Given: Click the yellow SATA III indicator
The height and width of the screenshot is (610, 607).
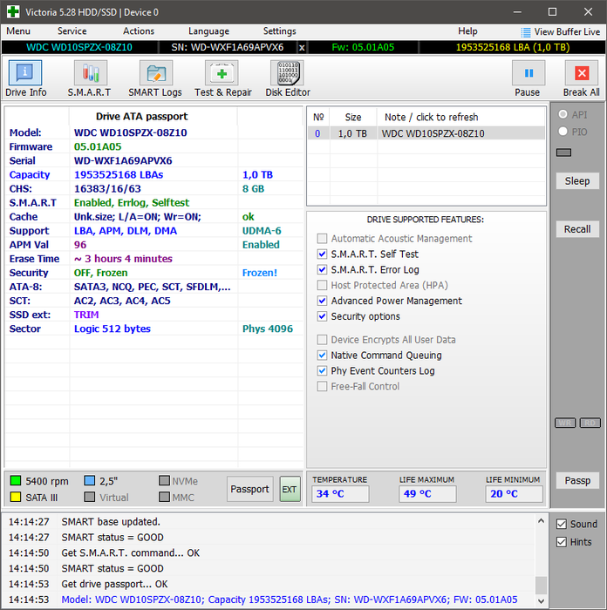Looking at the screenshot, I should click(x=16, y=497).
